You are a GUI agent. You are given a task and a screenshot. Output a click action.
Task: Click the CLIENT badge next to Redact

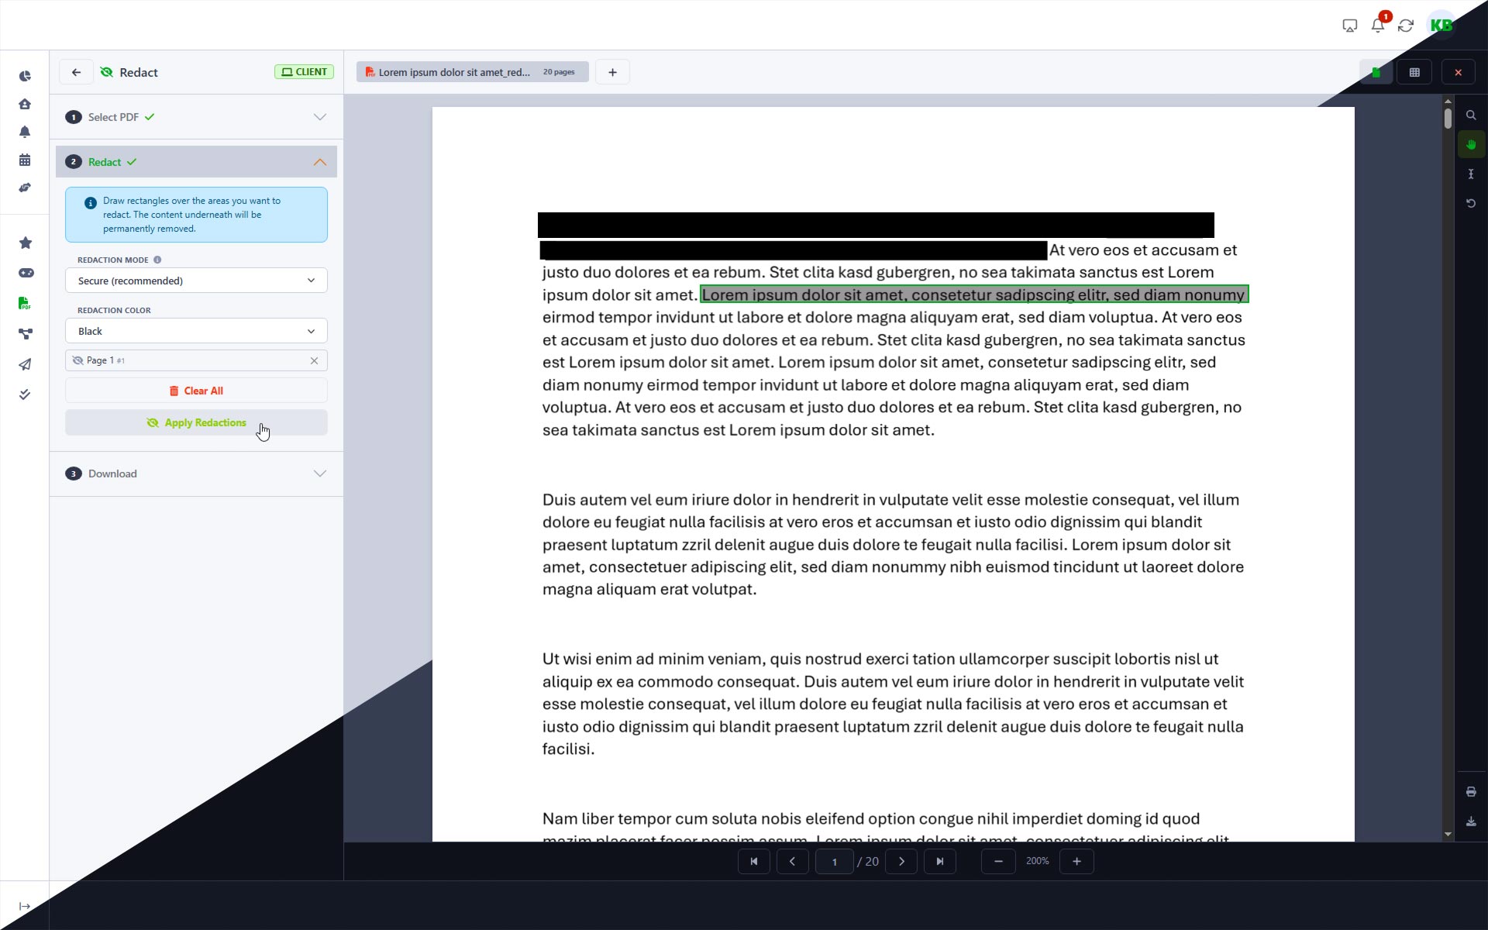point(303,71)
